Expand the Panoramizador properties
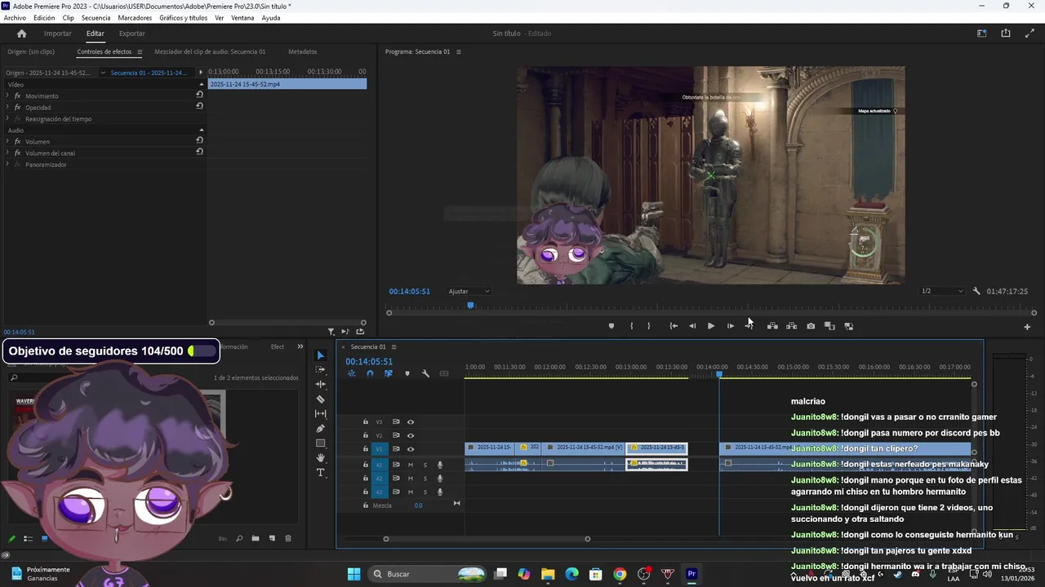The height and width of the screenshot is (587, 1045). pyautogui.click(x=7, y=164)
